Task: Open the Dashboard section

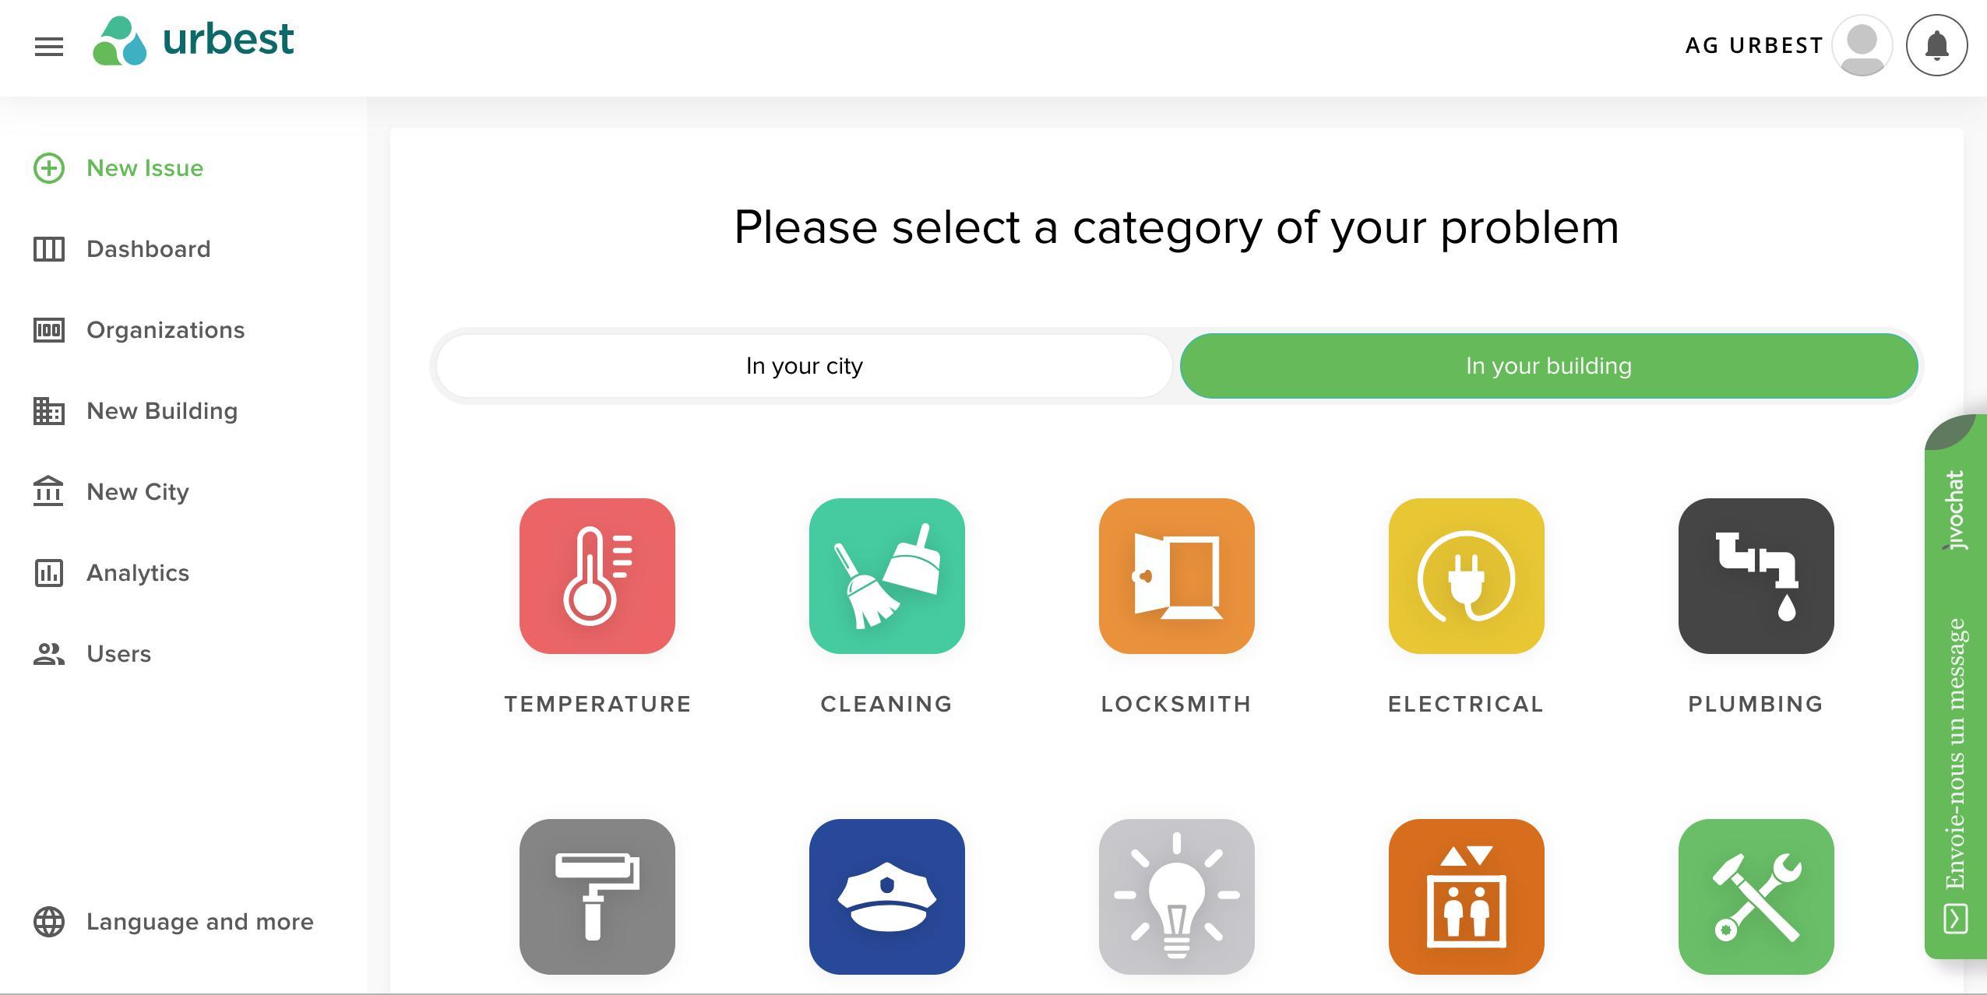Action: click(149, 248)
